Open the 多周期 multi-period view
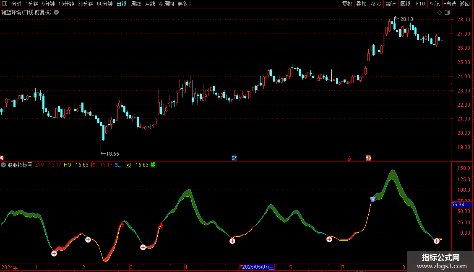474x272 pixels. (166, 4)
